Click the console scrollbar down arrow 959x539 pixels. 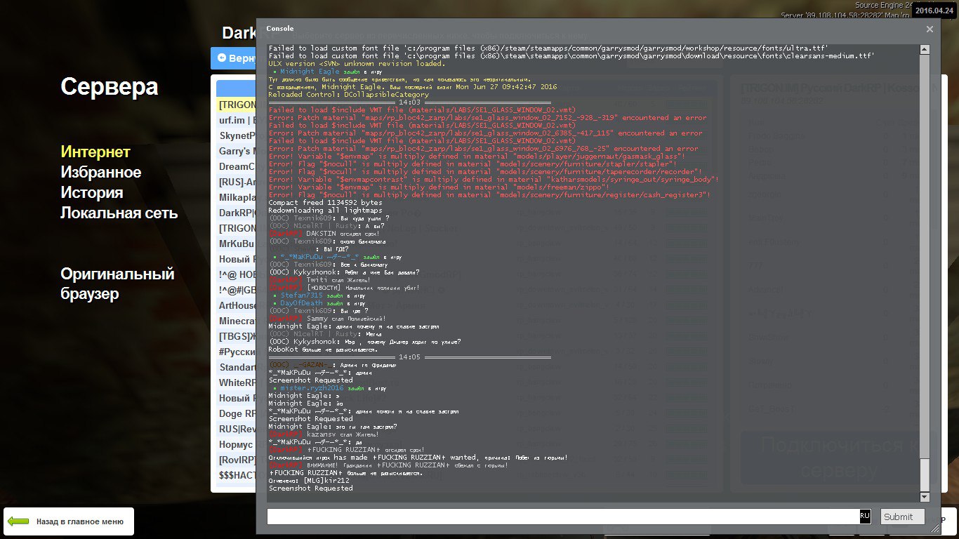[x=925, y=495]
